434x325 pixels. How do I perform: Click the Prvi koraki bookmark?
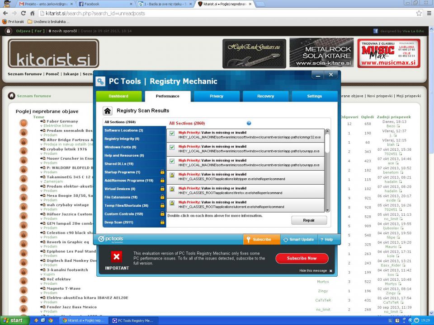[13, 22]
